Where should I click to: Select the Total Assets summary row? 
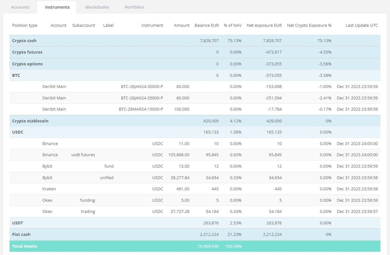25,246
